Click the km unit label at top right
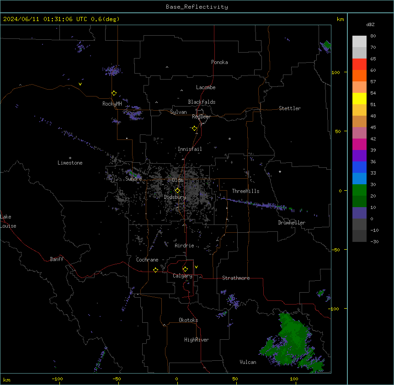This screenshot has height=385, width=394. tap(340, 19)
